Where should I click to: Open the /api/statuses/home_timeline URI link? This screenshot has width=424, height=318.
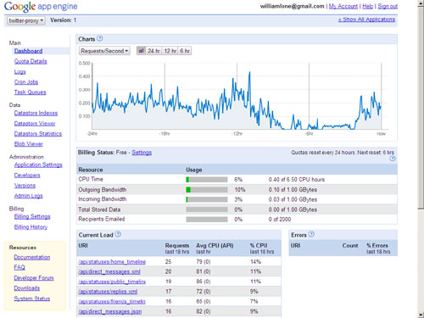click(x=112, y=262)
